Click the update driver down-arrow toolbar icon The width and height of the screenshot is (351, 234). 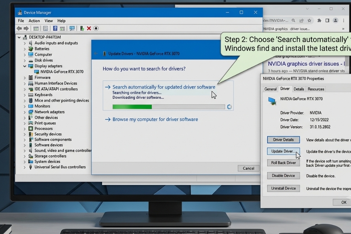[x=96, y=29]
